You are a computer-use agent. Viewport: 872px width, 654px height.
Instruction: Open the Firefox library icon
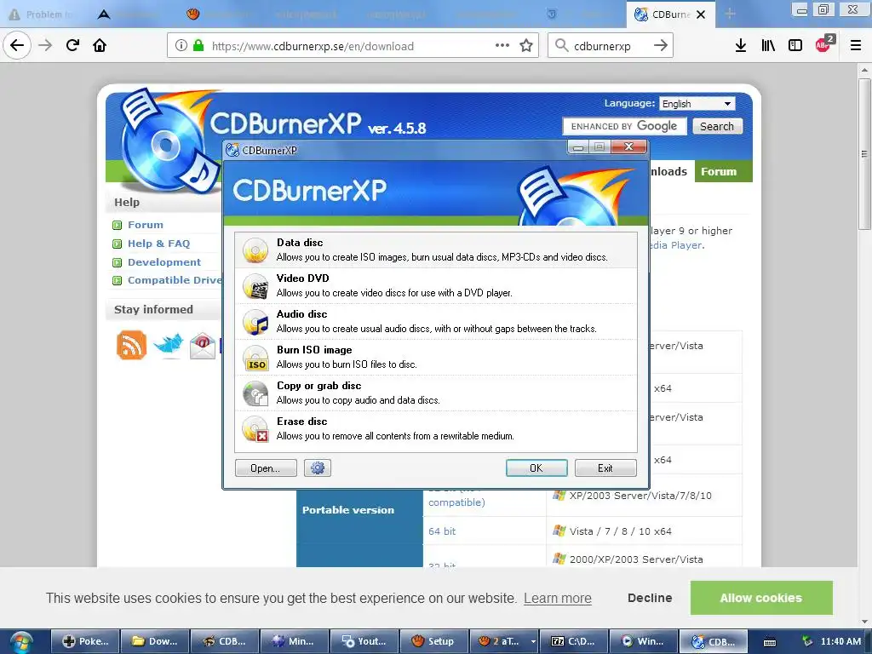[768, 46]
